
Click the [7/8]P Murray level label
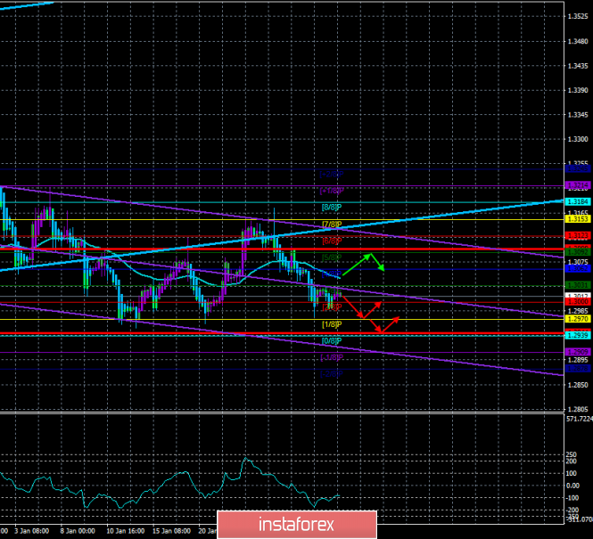332,225
